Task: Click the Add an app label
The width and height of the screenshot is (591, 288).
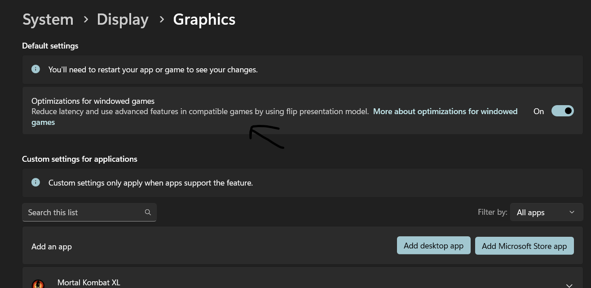Action: click(52, 247)
